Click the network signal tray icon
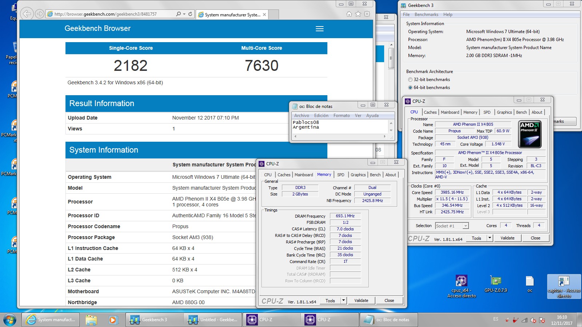Screen dimensions: 582x327 pyautogui.click(x=524, y=320)
